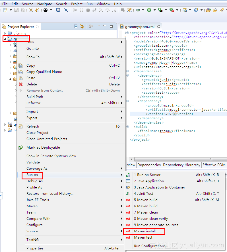Click the monitor toolbar icon
The width and height of the screenshot is (227, 252).
[58, 10]
